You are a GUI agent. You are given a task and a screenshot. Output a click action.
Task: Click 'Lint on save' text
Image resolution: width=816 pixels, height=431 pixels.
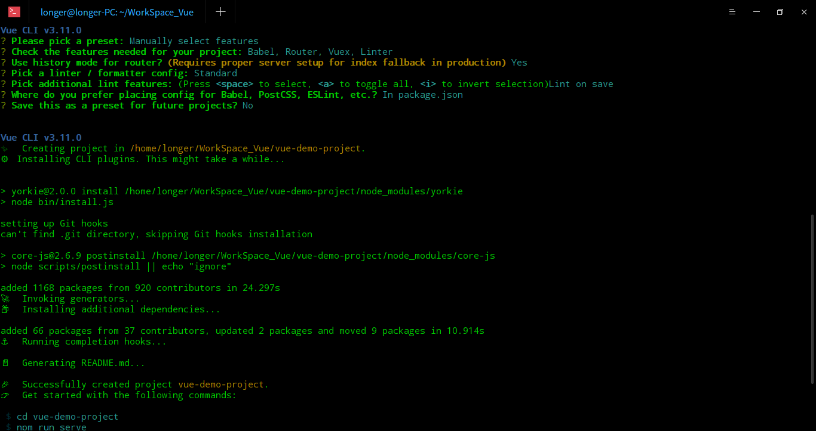[581, 84]
